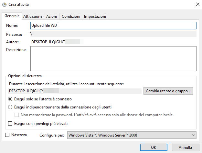The height and width of the screenshot is (153, 202).
Task: Cancel the dialog with Annulla
Action: [x=185, y=148]
